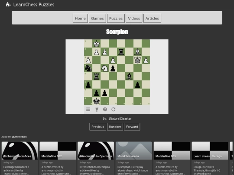
Task: Select the white pawn on g2
Action: point(96,52)
